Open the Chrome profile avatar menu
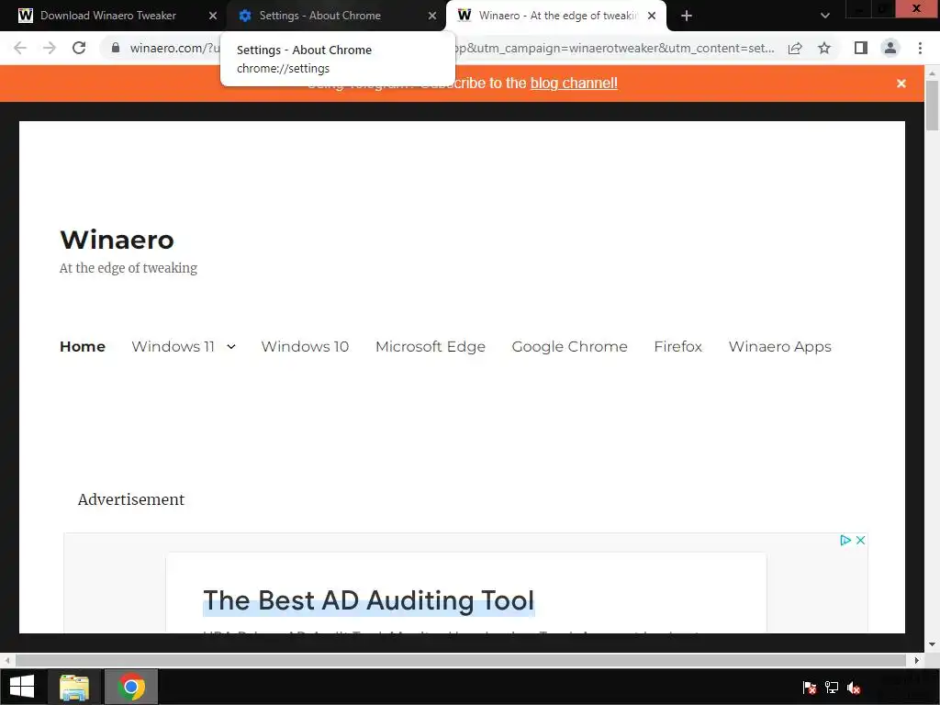 coord(890,48)
